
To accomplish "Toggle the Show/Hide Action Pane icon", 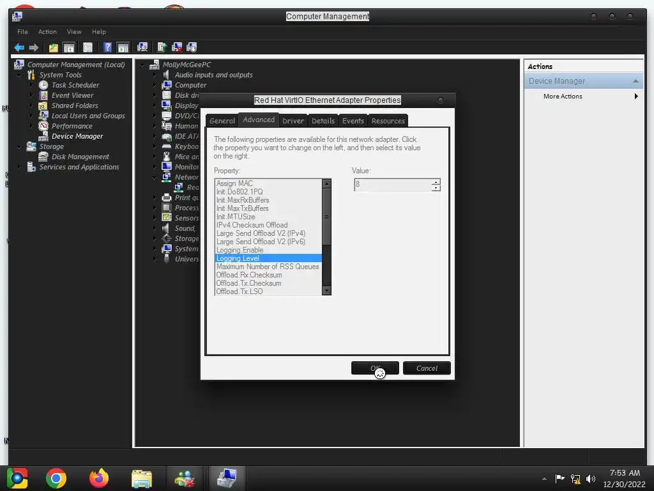I will pyautogui.click(x=123, y=47).
